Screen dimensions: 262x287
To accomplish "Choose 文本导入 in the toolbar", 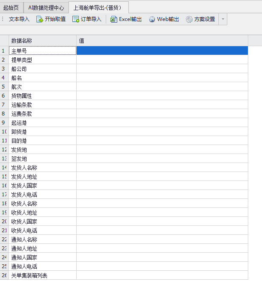I will [19, 19].
